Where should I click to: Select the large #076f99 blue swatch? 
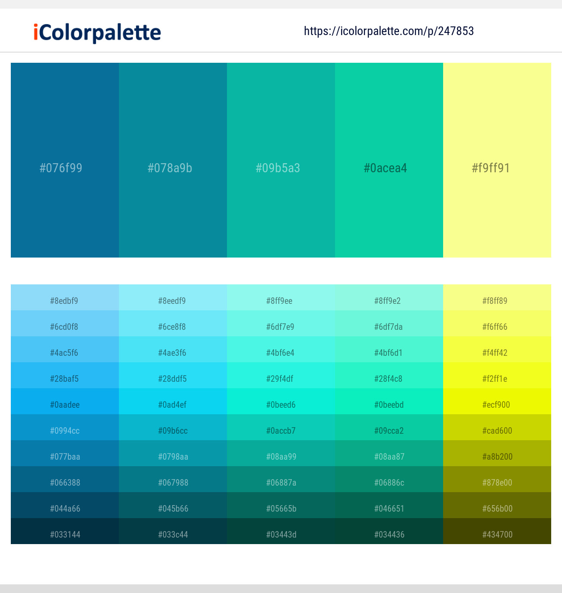point(65,160)
